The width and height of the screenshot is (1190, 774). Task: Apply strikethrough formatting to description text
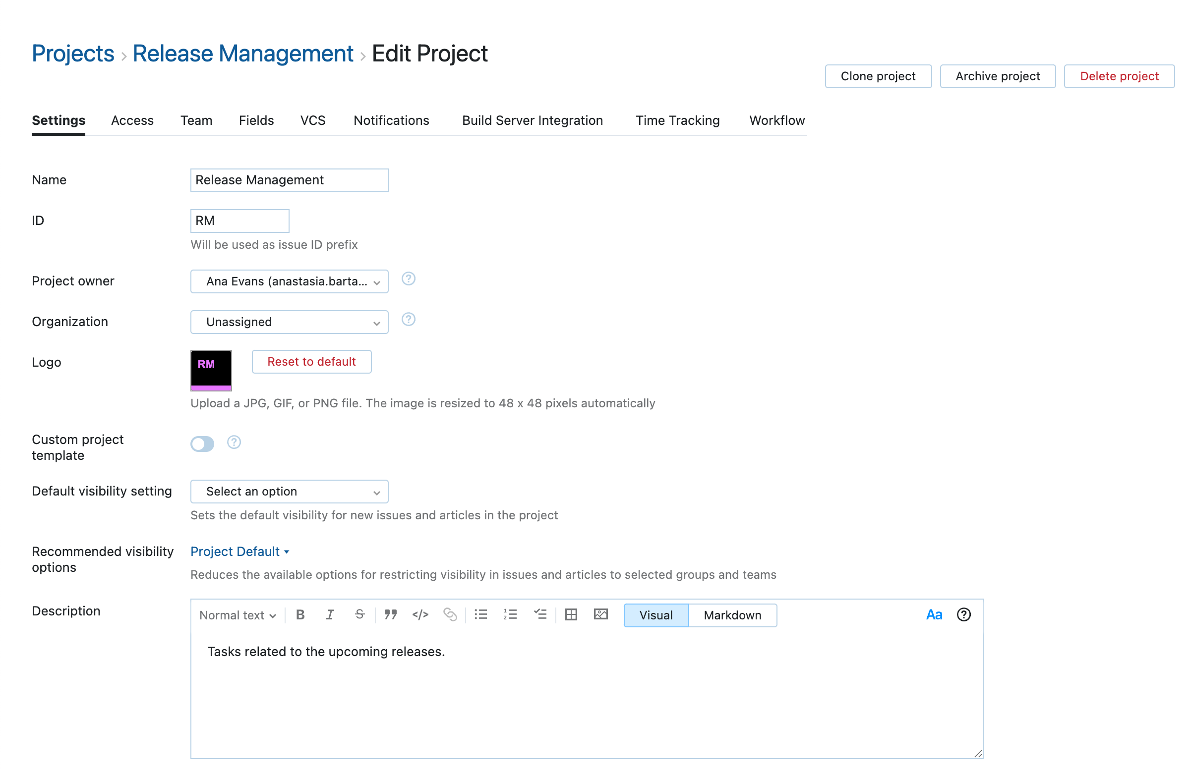[359, 615]
